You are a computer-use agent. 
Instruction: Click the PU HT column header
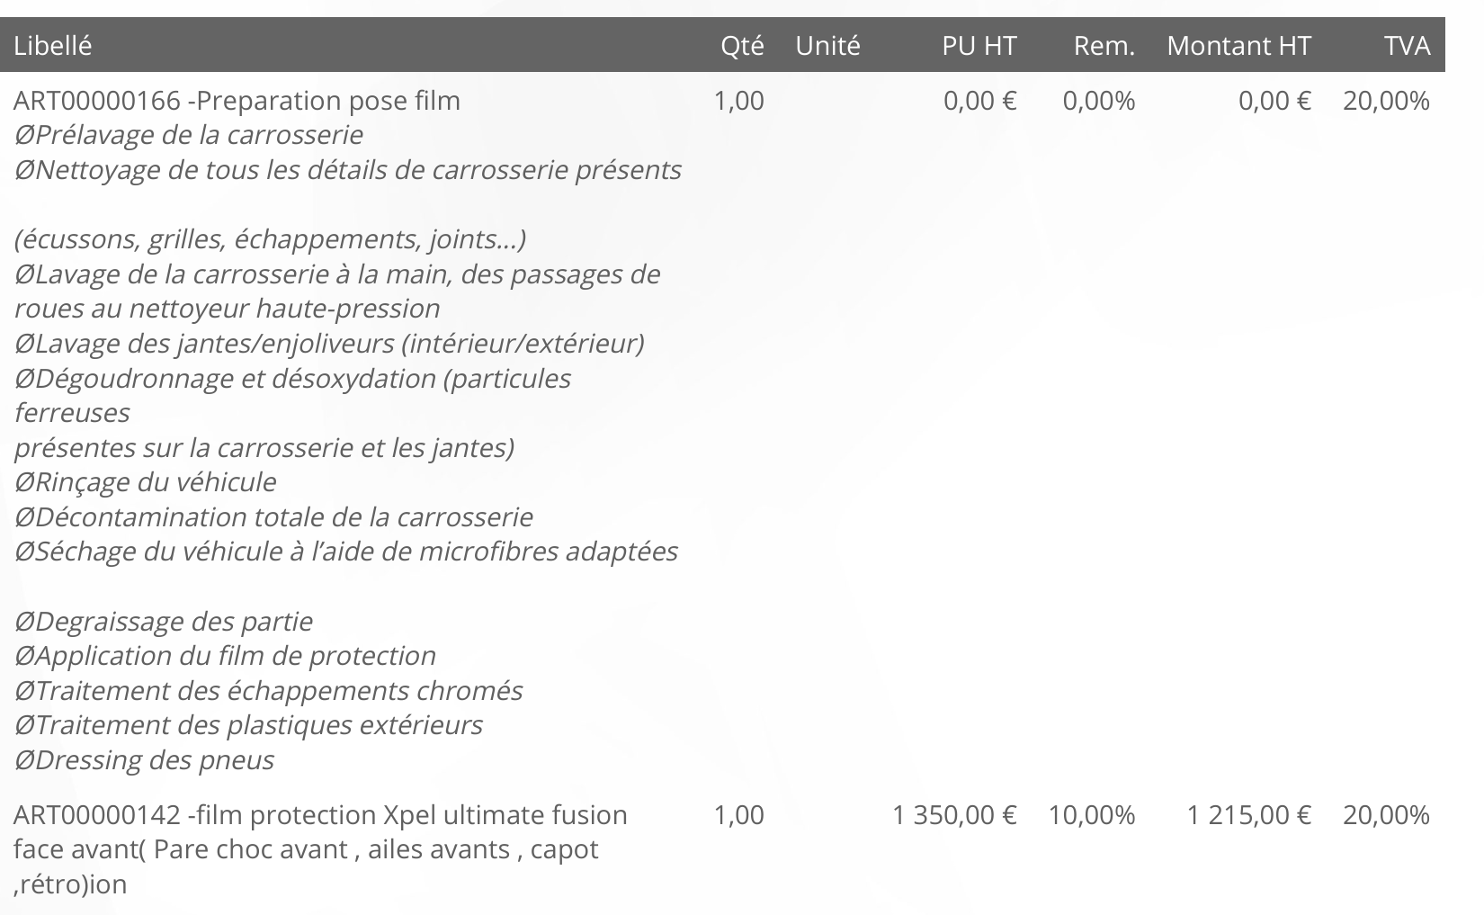click(979, 45)
